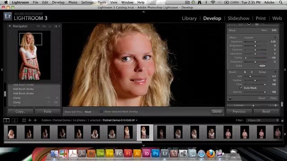
Task: Hide the top module picker arrow
Action: click(143, 12)
